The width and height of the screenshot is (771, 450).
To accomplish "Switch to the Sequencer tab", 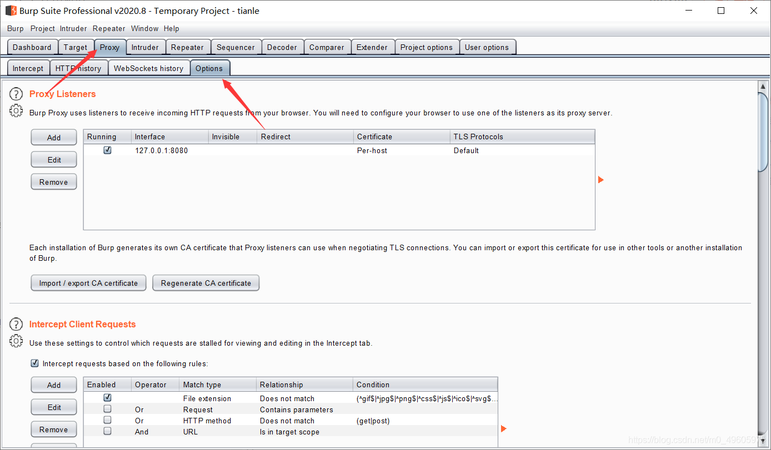I will tap(236, 47).
